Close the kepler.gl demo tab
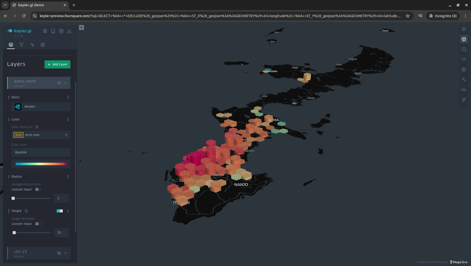Image resolution: width=471 pixels, height=266 pixels. pyautogui.click(x=65, y=5)
